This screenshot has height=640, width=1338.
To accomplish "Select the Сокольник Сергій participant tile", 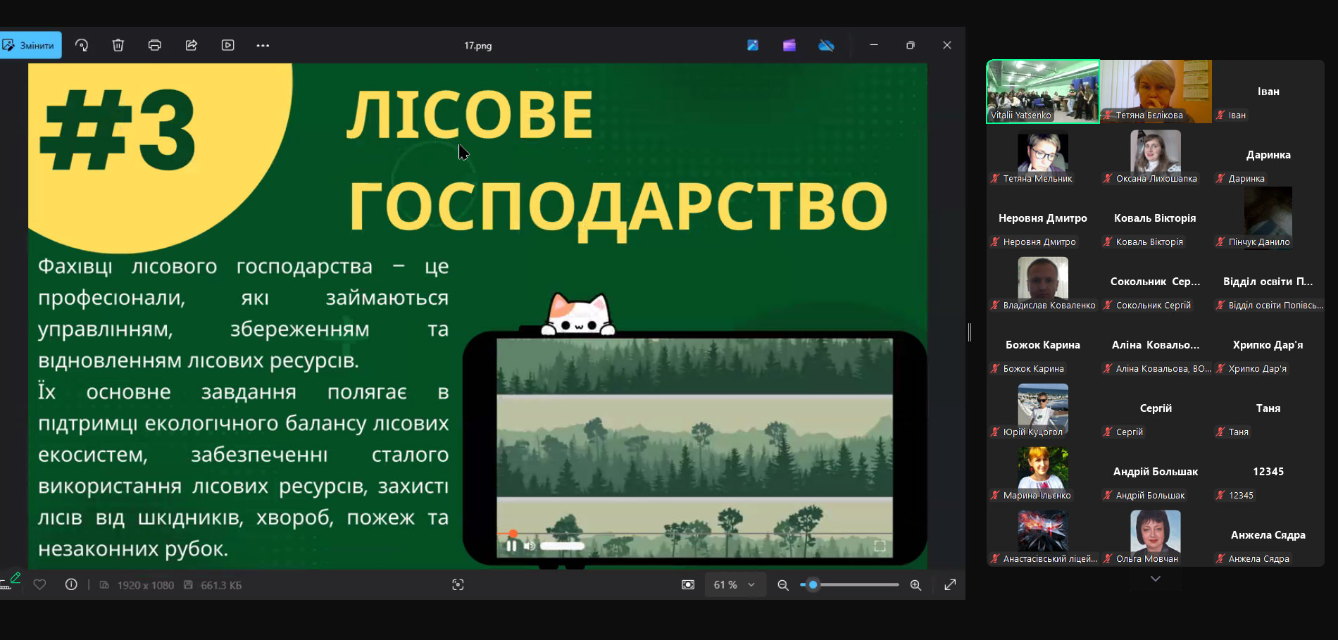I will [x=1156, y=282].
